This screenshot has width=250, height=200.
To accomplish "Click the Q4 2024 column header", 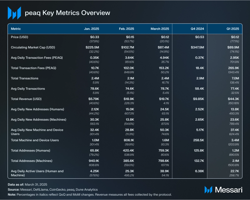I will (197, 29).
